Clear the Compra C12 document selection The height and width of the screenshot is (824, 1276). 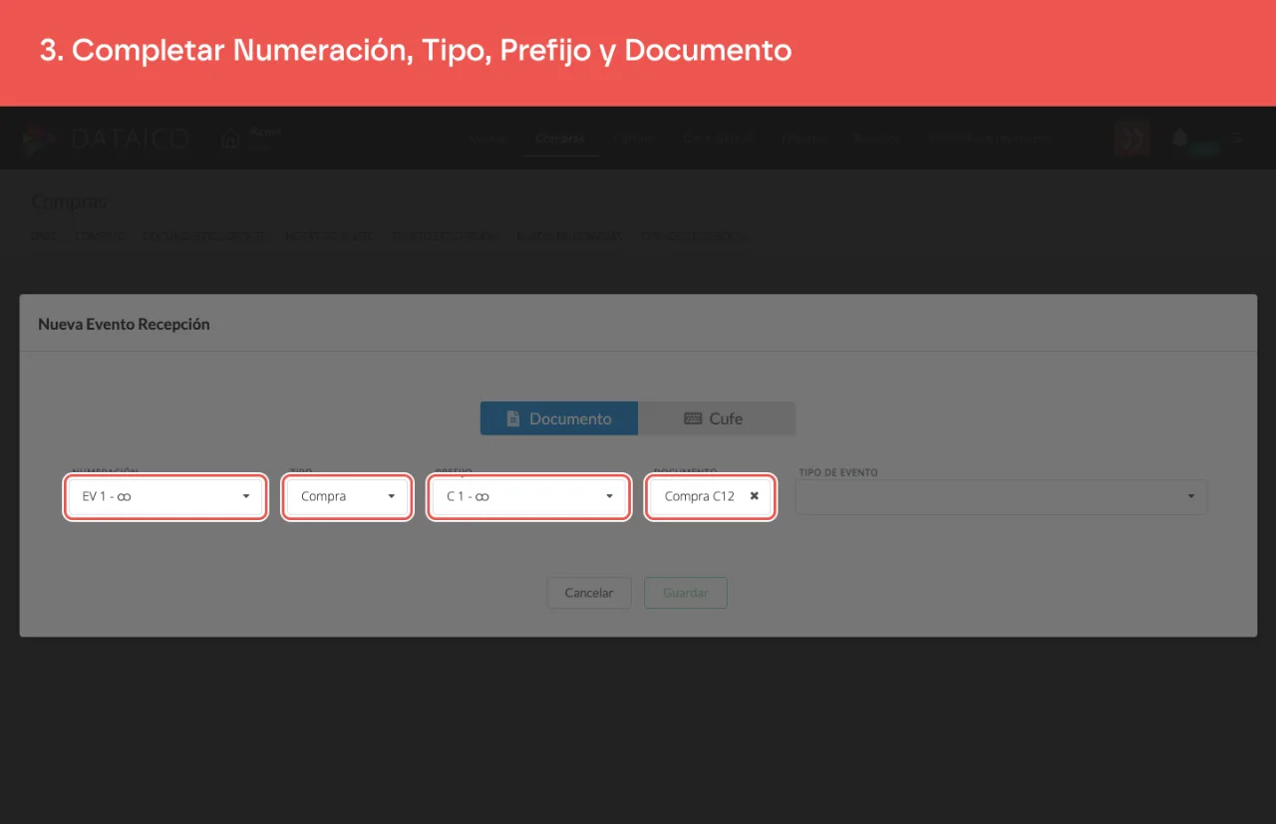tap(755, 495)
